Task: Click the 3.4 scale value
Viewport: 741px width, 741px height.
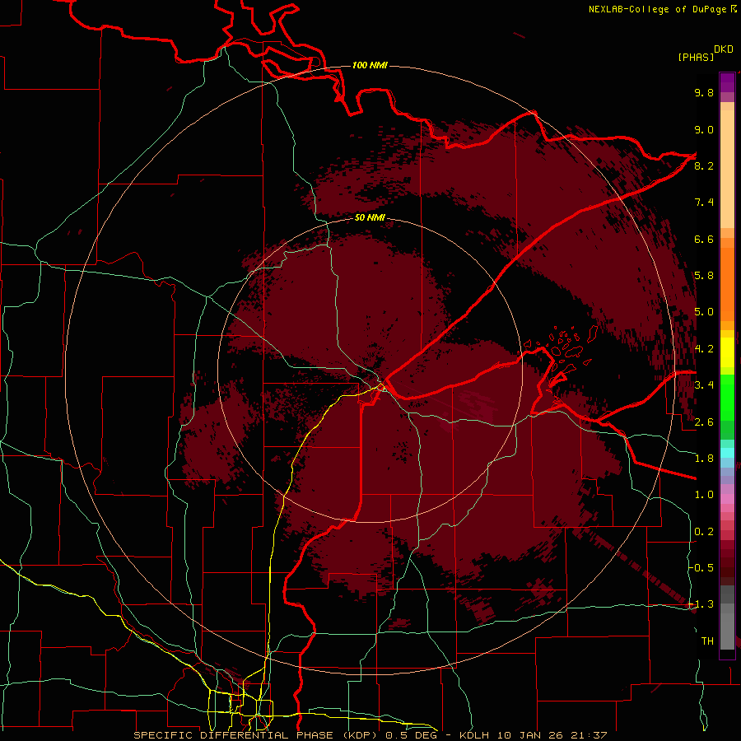Action: (x=704, y=385)
